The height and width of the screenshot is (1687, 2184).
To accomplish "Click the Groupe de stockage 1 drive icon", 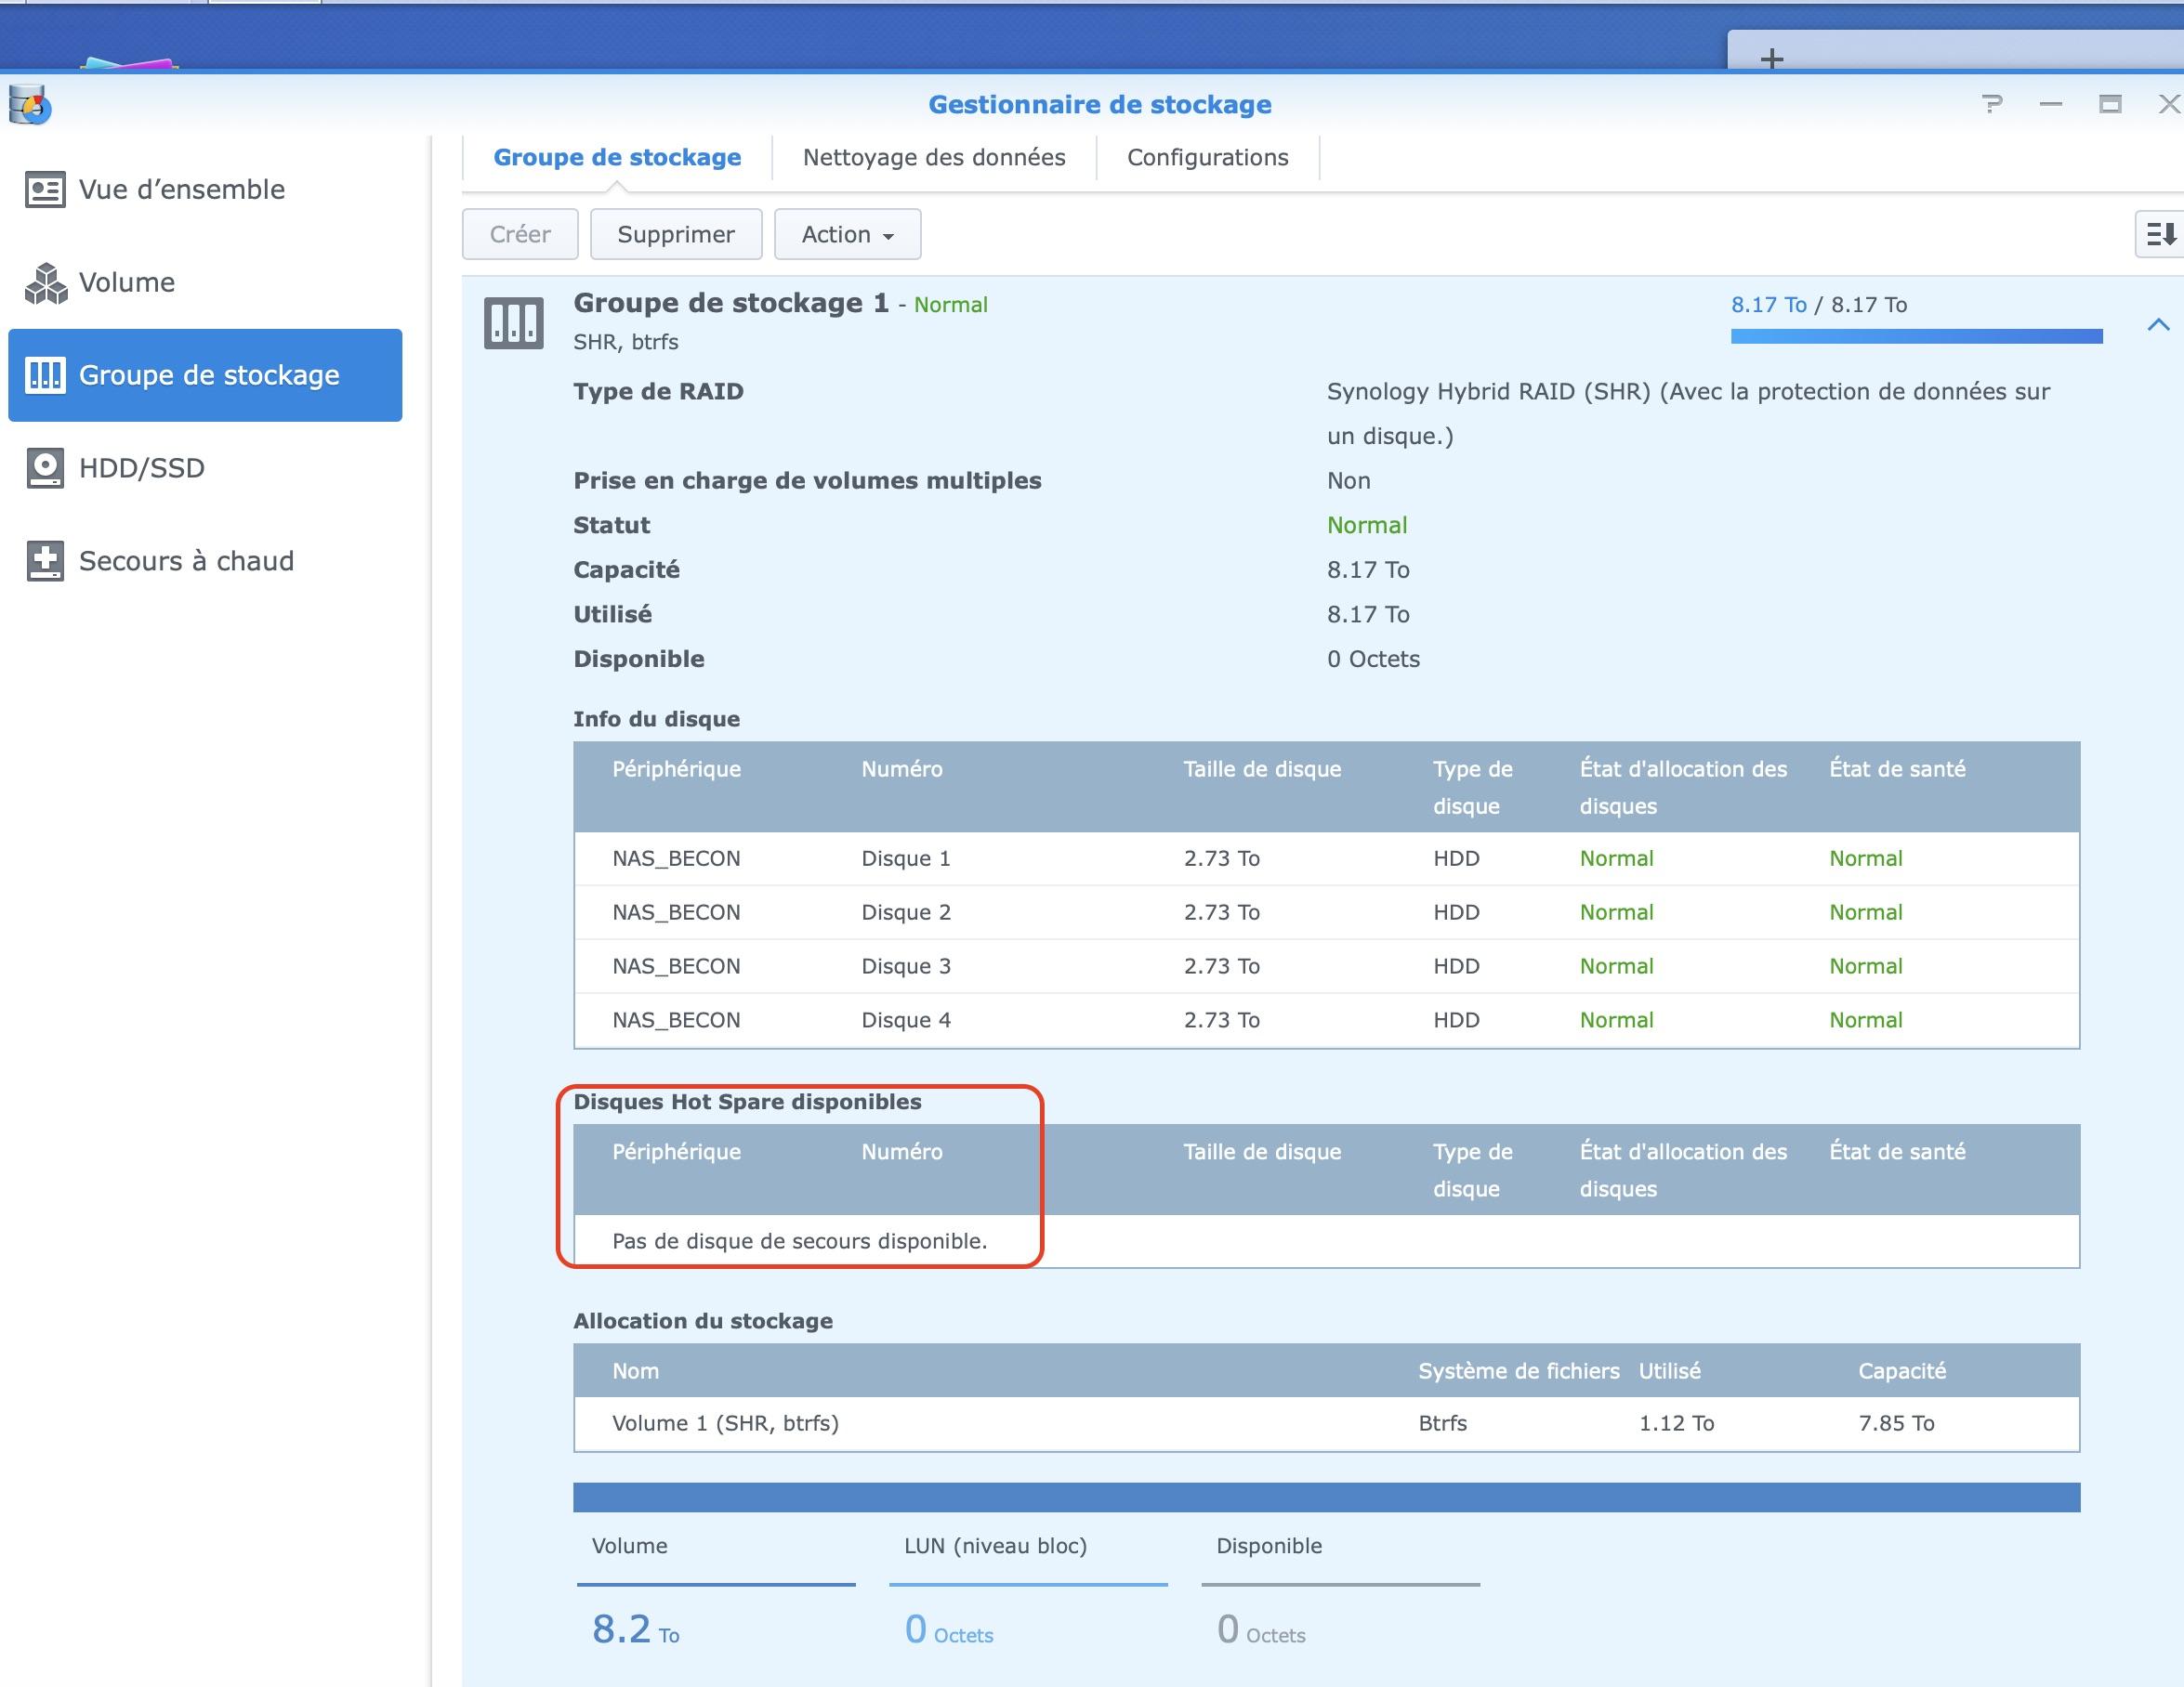I will coord(513,322).
